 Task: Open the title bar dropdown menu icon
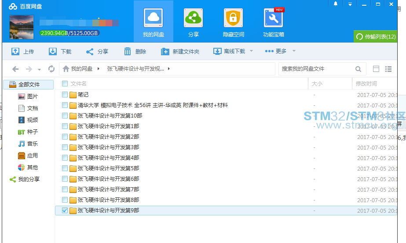(350, 4)
